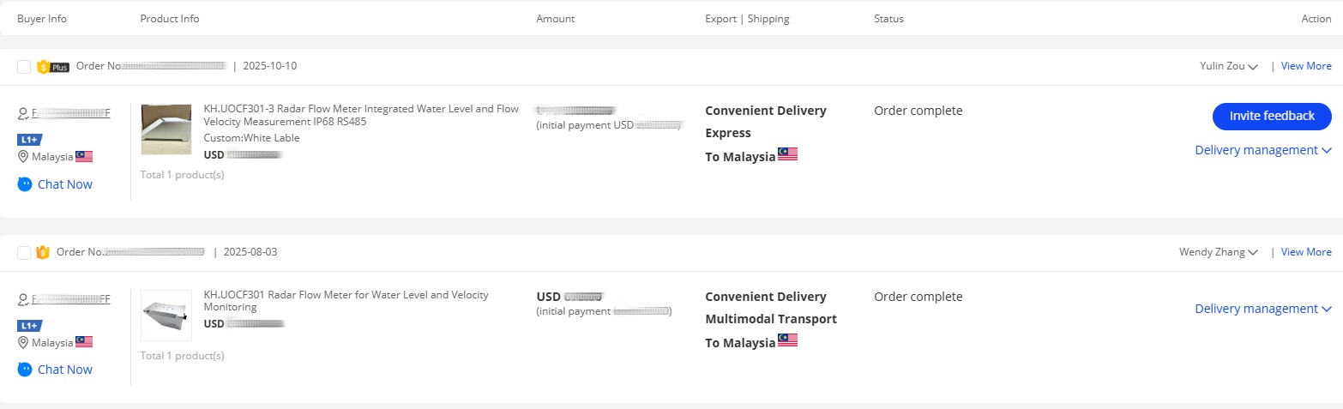Click the chat bubble icon in first order
The width and height of the screenshot is (1343, 409).
click(25, 184)
